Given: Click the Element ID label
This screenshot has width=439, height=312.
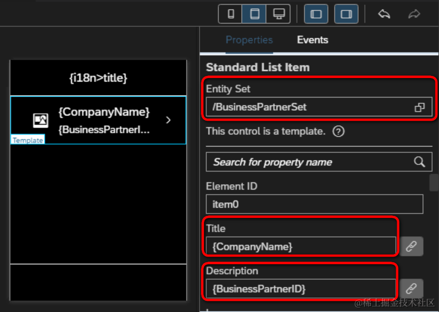Looking at the screenshot, I should coord(232,186).
